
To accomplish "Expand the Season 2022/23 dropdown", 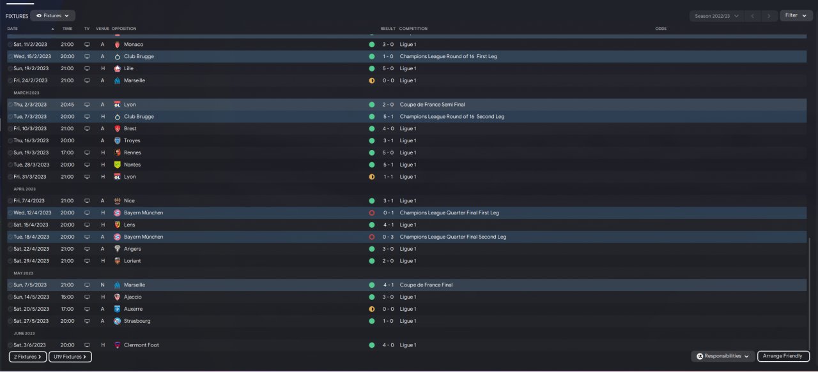I will (716, 16).
